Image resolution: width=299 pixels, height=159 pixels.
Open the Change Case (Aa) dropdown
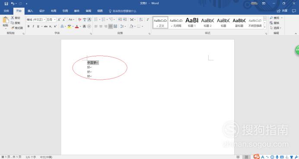71,19
